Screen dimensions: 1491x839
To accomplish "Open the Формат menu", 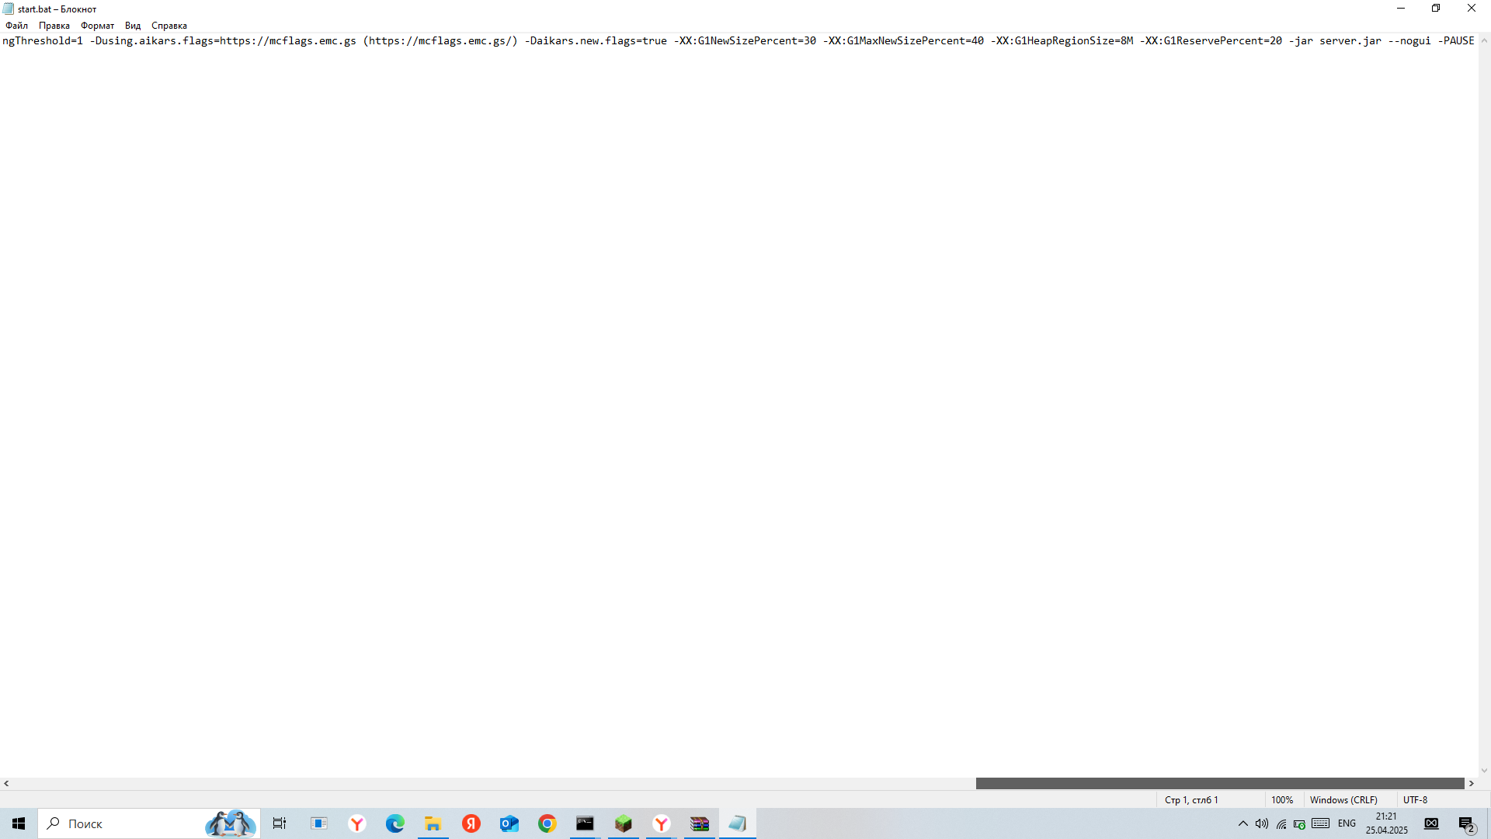I will tap(97, 26).
